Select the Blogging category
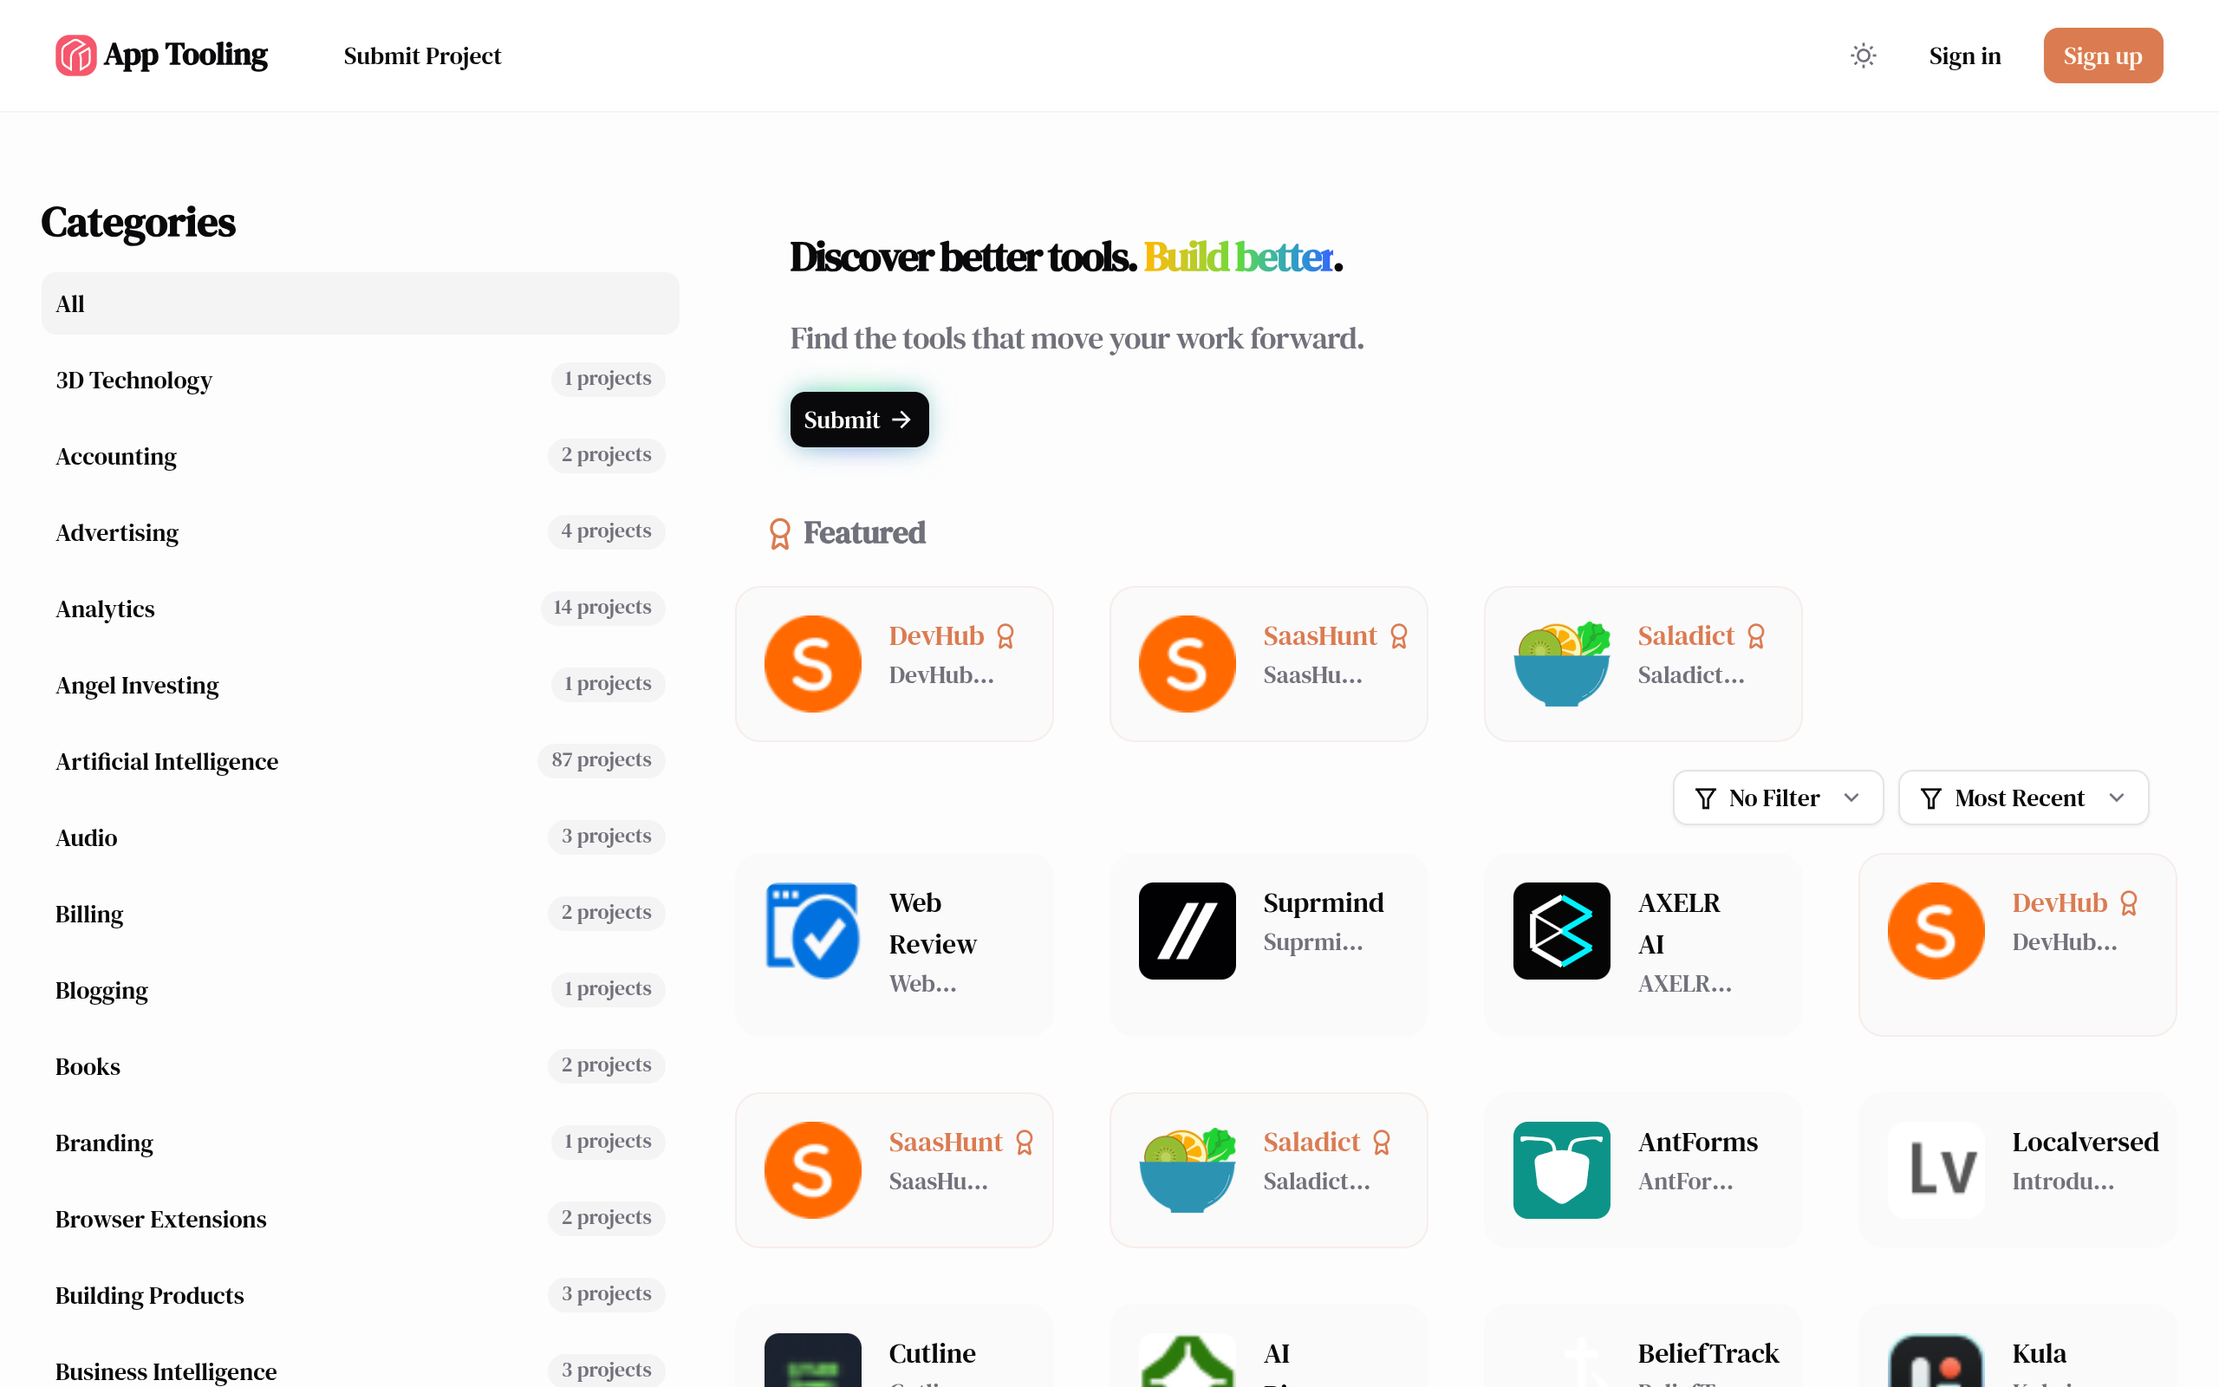Image resolution: width=2219 pixels, height=1387 pixels. click(361, 990)
